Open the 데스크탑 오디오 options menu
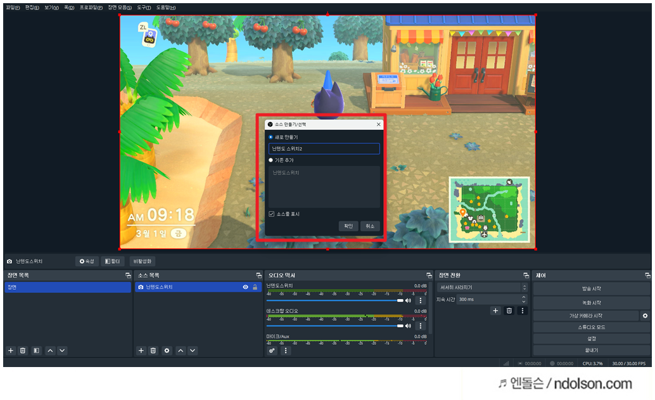Screen dimensions: 655x400 pyautogui.click(x=421, y=326)
